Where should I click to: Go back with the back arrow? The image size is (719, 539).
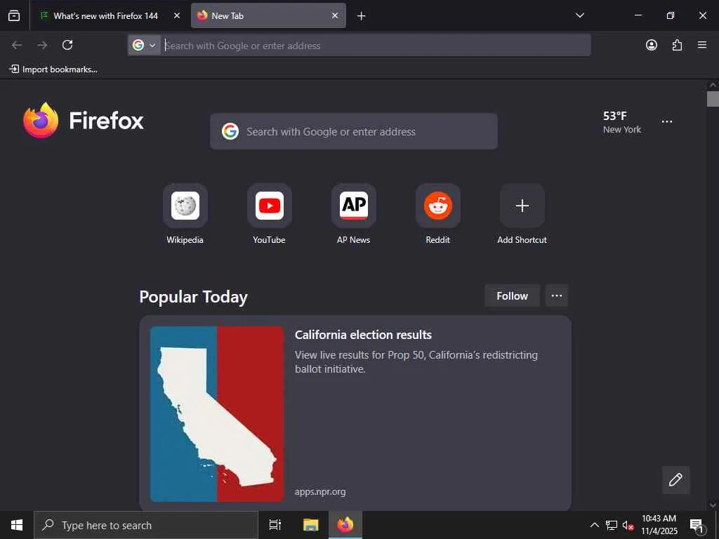pyautogui.click(x=17, y=45)
